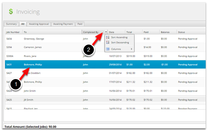
Task: Open the Awaiting Approval tab
Action: pos(39,24)
